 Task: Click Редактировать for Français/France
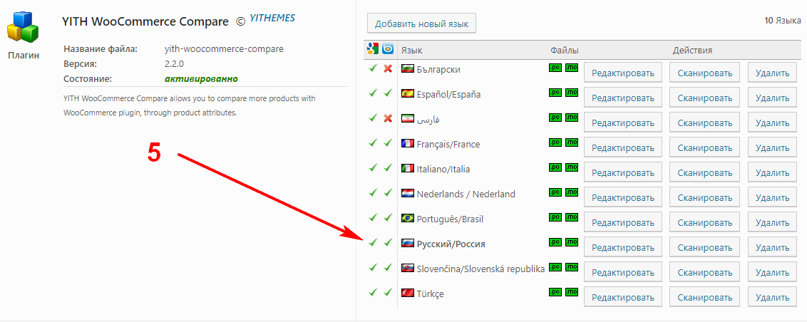pos(623,147)
